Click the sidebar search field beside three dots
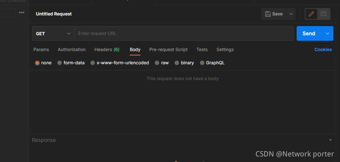340x162 pixels. pyautogui.click(x=8, y=12)
